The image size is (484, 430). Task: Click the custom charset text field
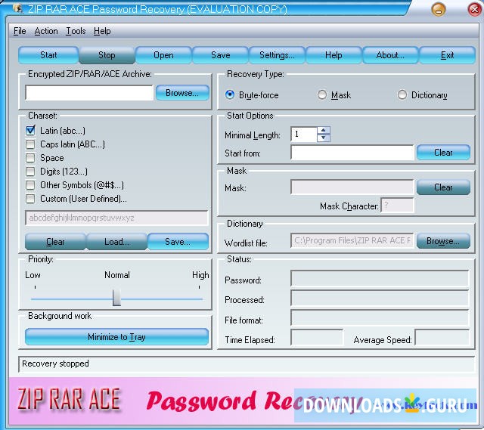(116, 218)
